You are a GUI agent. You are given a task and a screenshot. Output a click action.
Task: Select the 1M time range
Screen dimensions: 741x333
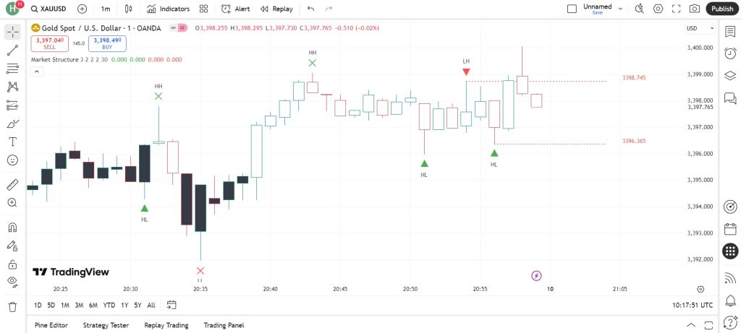coord(65,305)
